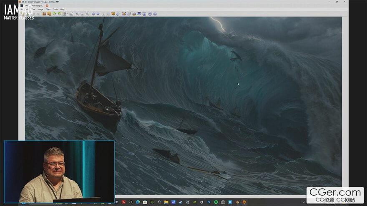Launch Microsoft Edge from the taskbar
This screenshot has height=206, width=367.
click(x=138, y=202)
